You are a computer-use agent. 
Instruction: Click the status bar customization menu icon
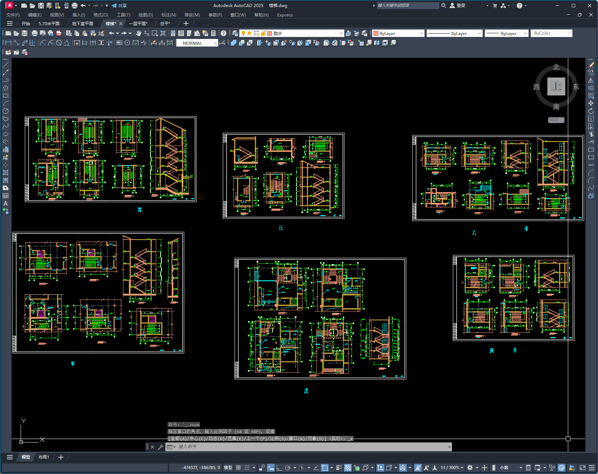592,468
